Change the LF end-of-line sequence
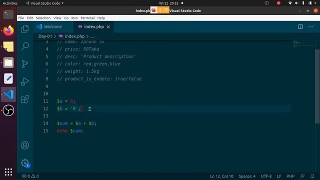Image resolution: width=320 pixels, height=180 pixels. [279, 176]
